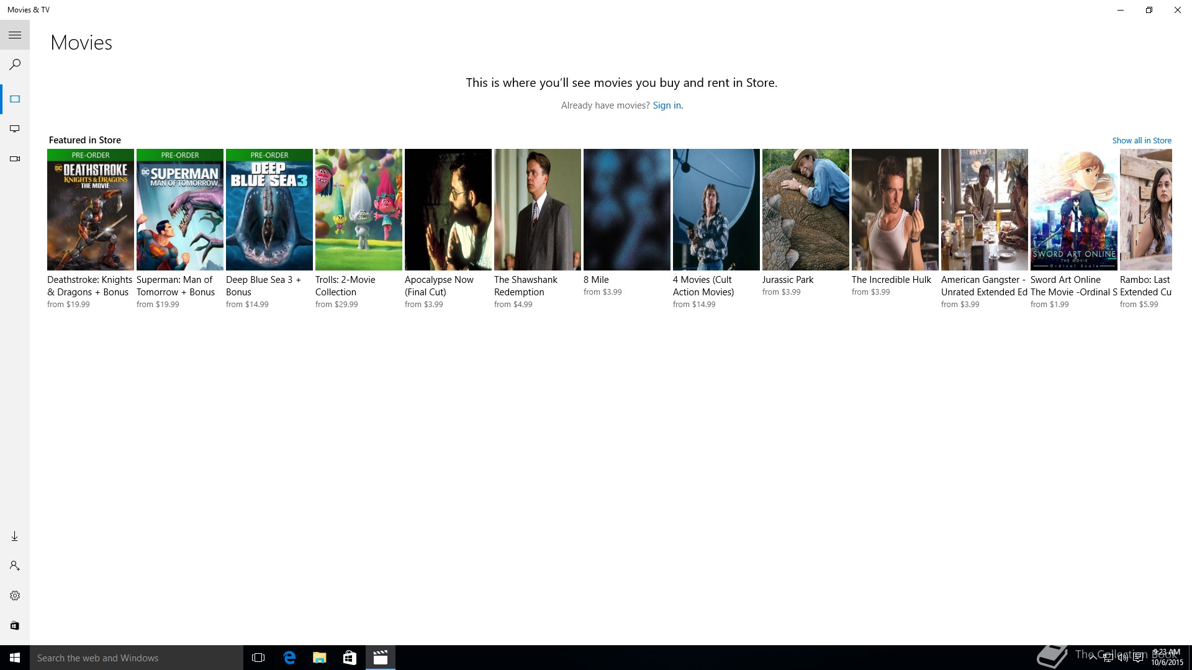Open 4 Movies Cult Action poster
Screen dimensions: 1192x670
pyautogui.click(x=716, y=210)
